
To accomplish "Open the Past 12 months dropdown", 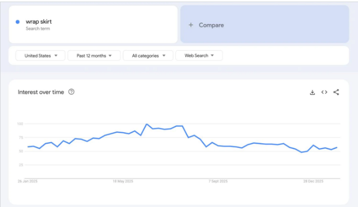I will [x=94, y=55].
